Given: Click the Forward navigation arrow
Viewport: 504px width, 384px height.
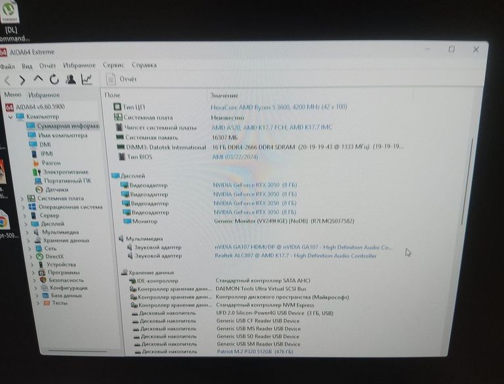Looking at the screenshot, I should (22, 80).
